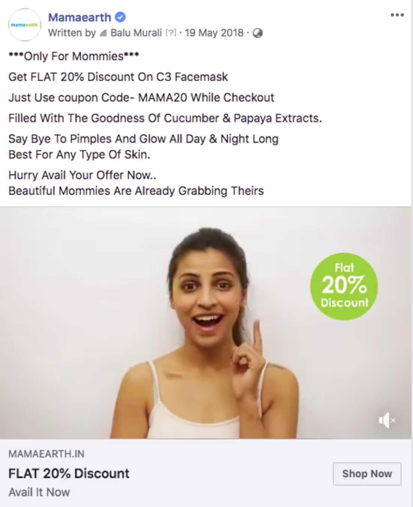Click the Avail It Now description
The width and height of the screenshot is (413, 507).
pyautogui.click(x=39, y=492)
